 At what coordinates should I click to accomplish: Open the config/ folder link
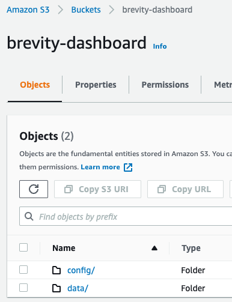(81, 270)
